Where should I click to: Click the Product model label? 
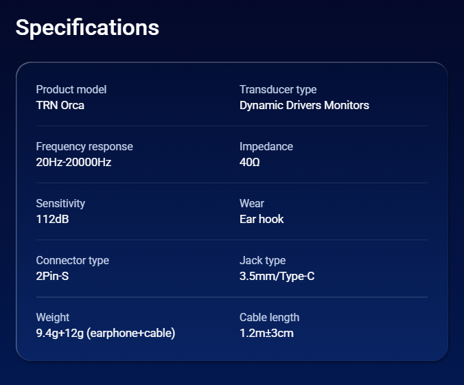[71, 89]
